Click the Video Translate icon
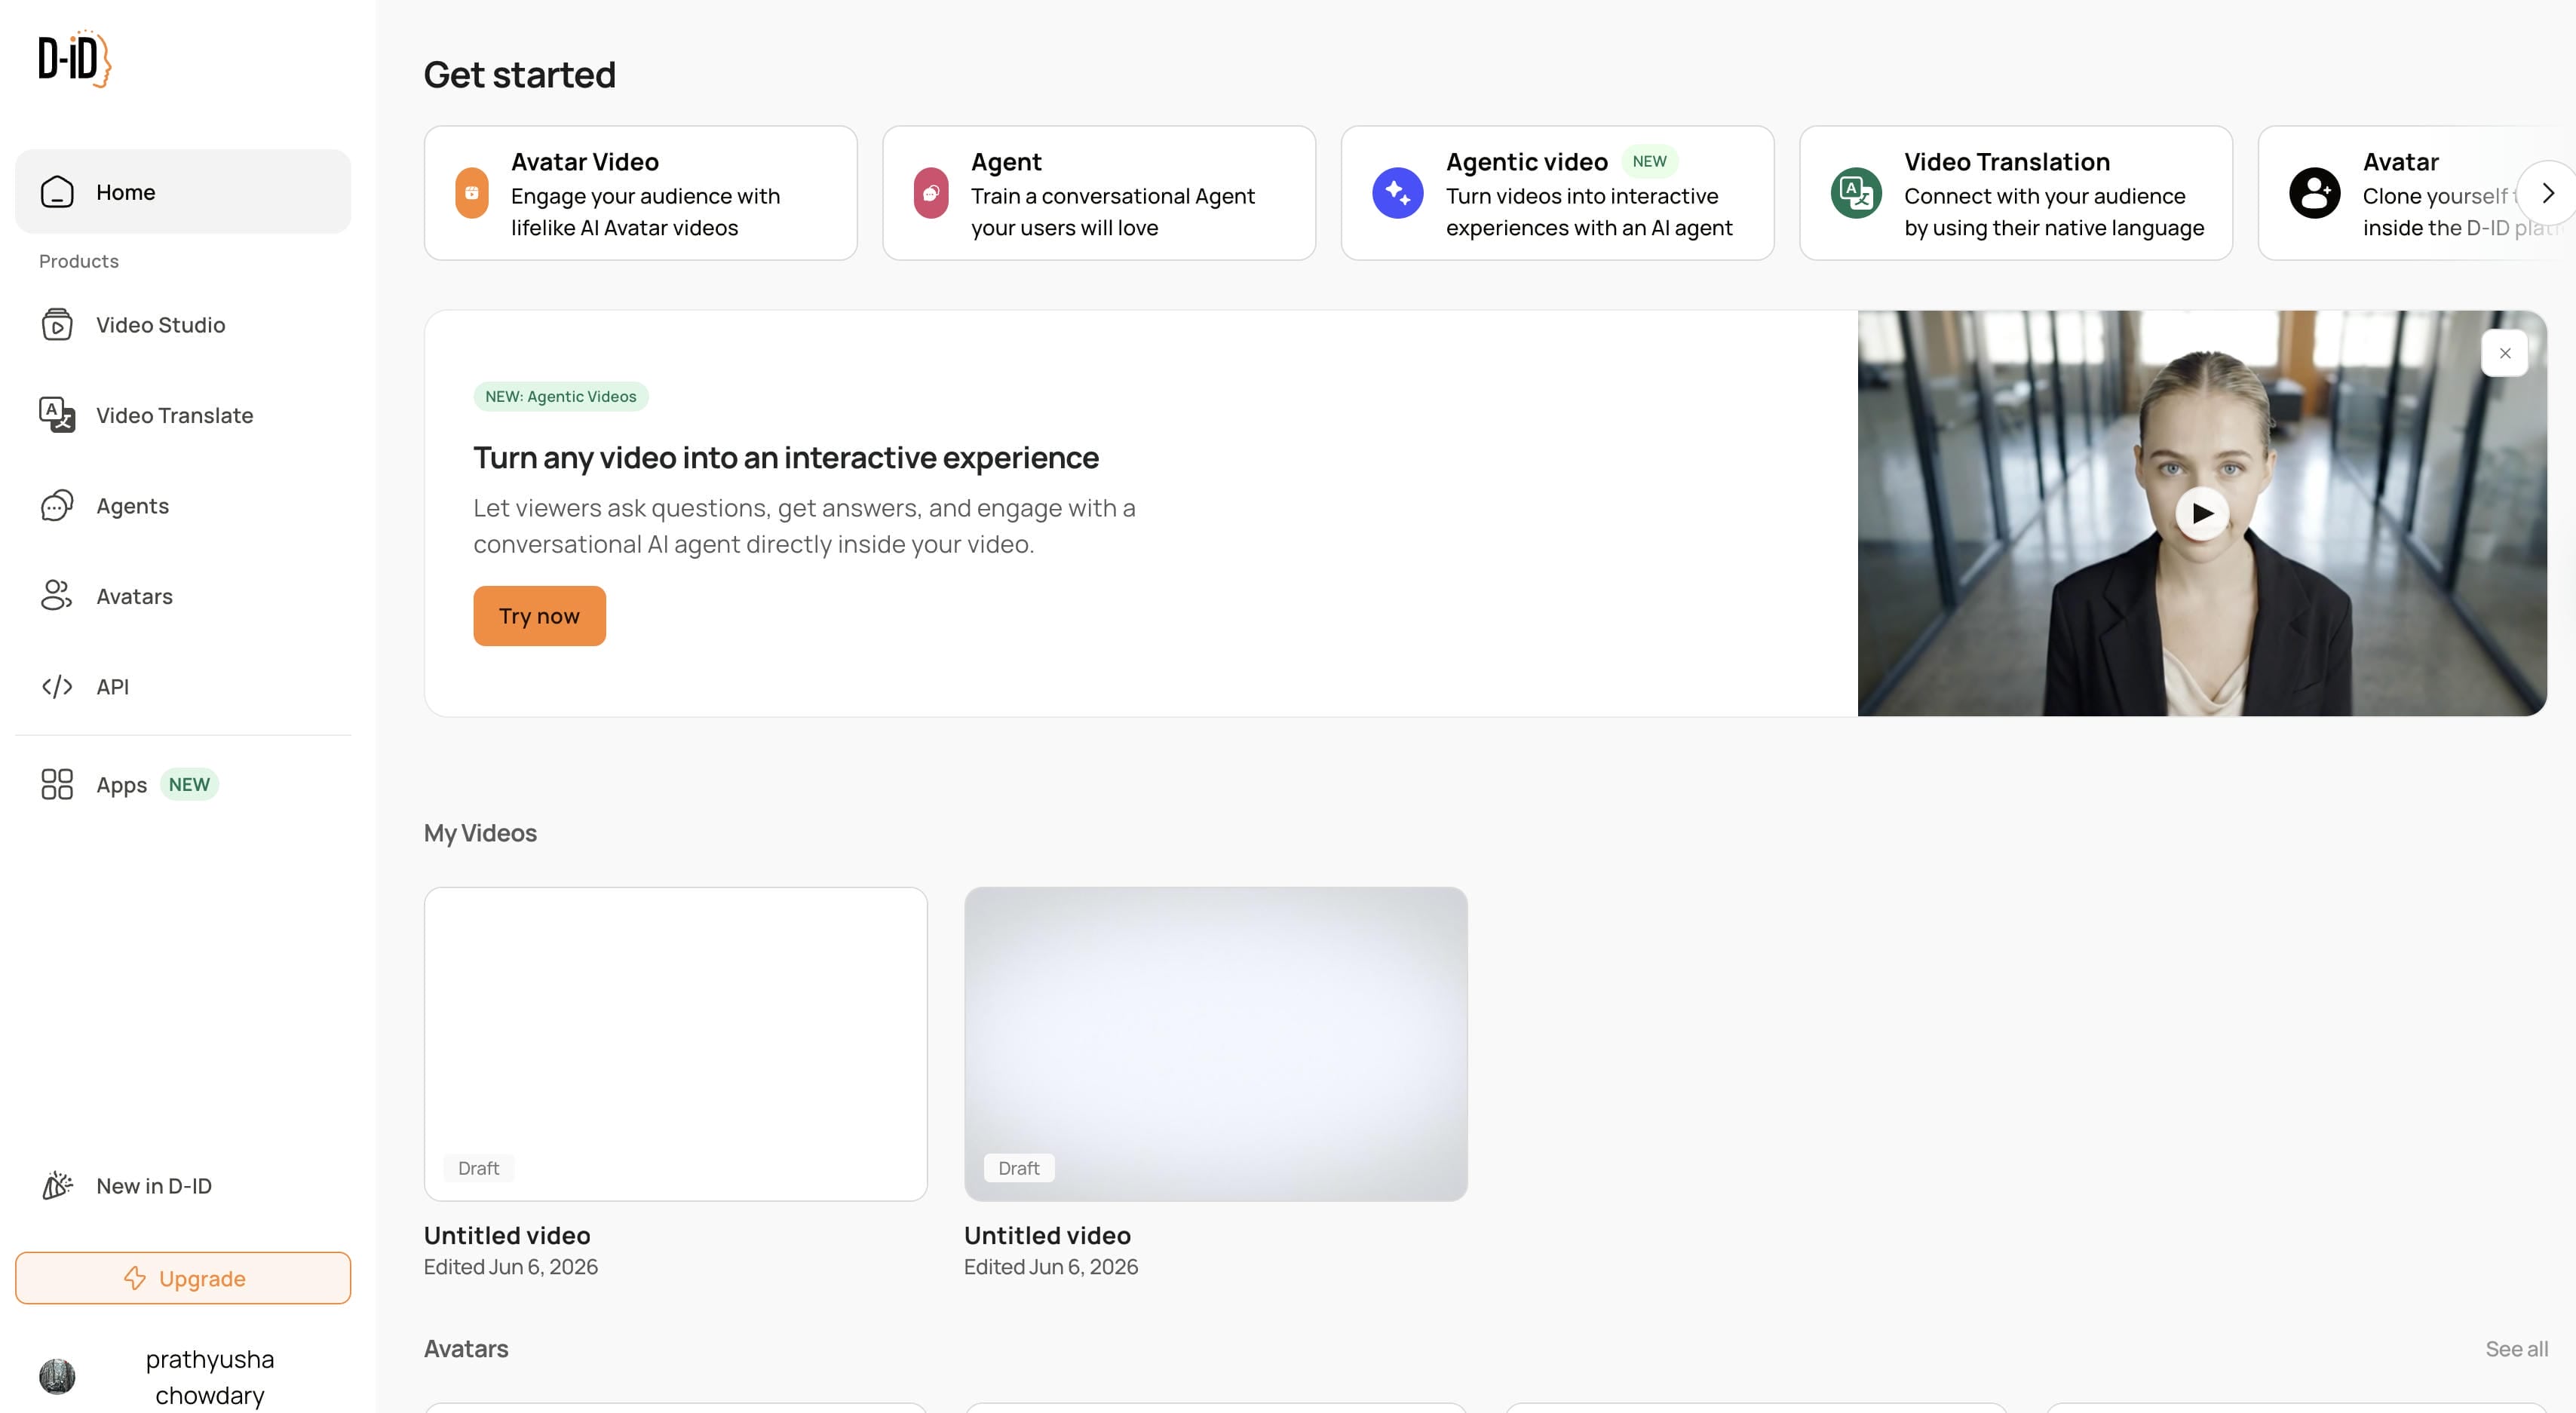The width and height of the screenshot is (2576, 1413). pos(57,415)
